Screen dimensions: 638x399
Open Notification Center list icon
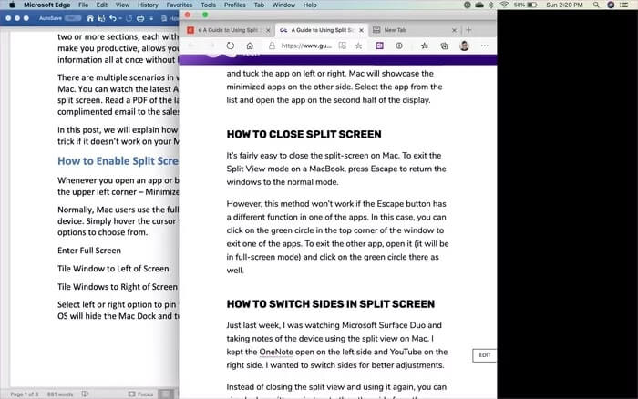click(623, 5)
